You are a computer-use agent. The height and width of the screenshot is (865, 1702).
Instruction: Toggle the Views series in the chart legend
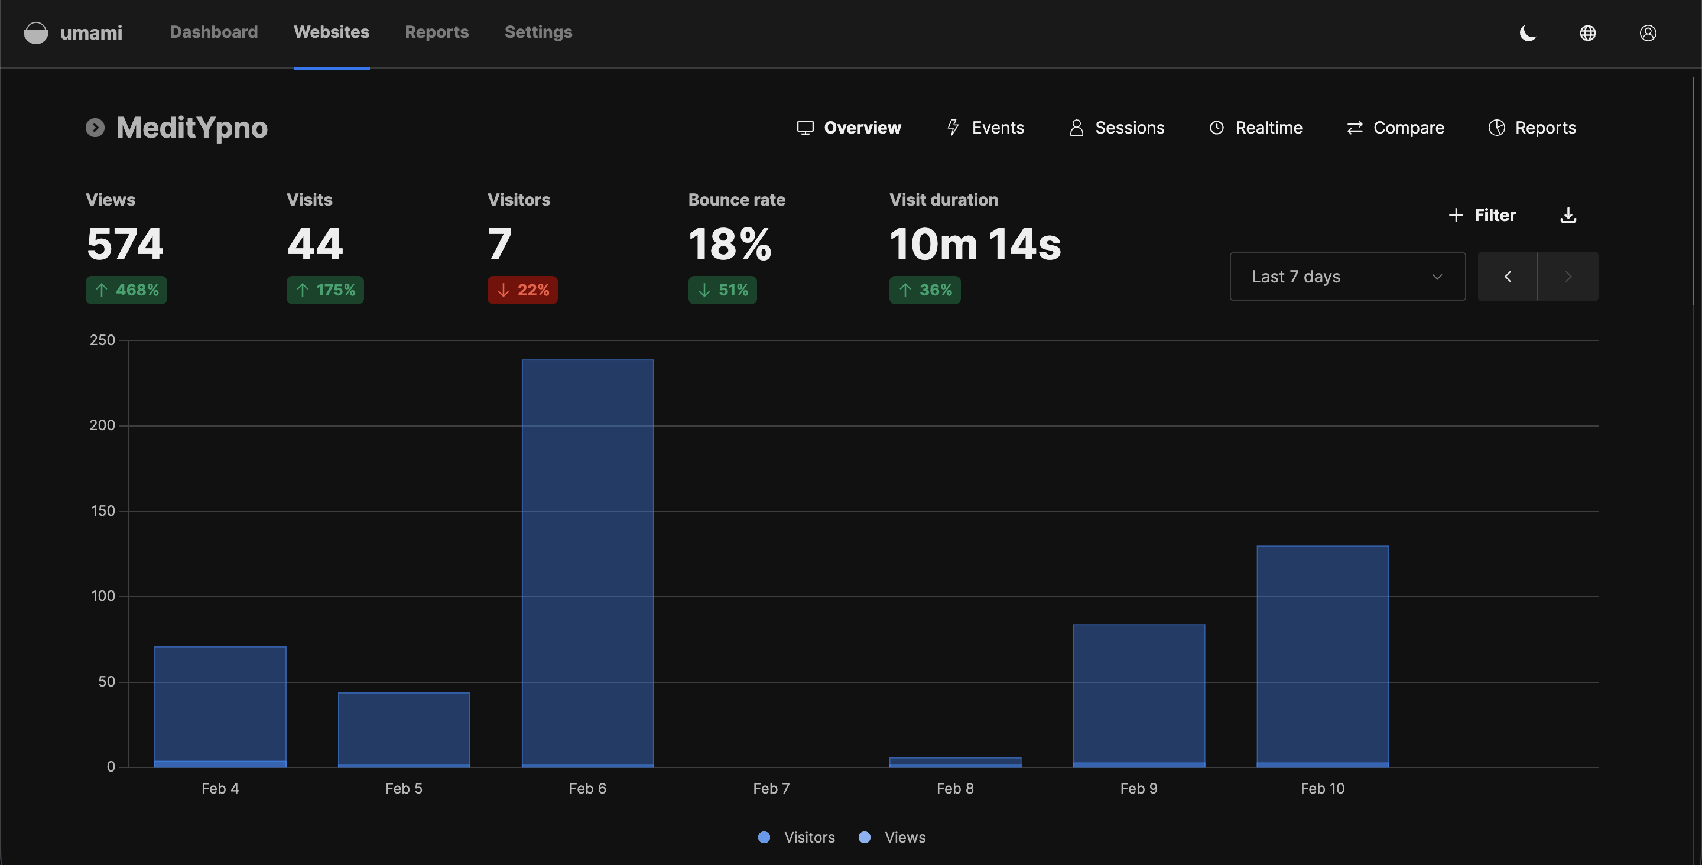[x=892, y=837]
